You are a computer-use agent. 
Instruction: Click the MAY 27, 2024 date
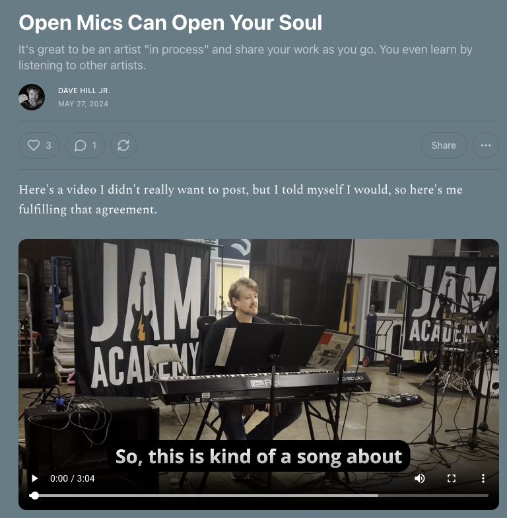(83, 104)
